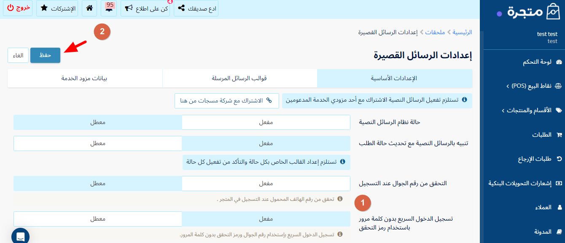Set حالة نظام الرسائل النصية to معطل
This screenshot has height=243, width=565.
click(x=97, y=122)
